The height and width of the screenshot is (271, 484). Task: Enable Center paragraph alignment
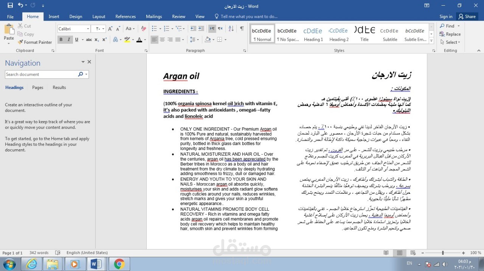tap(162, 39)
